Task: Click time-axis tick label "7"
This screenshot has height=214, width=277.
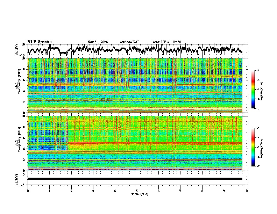Action: (180, 191)
